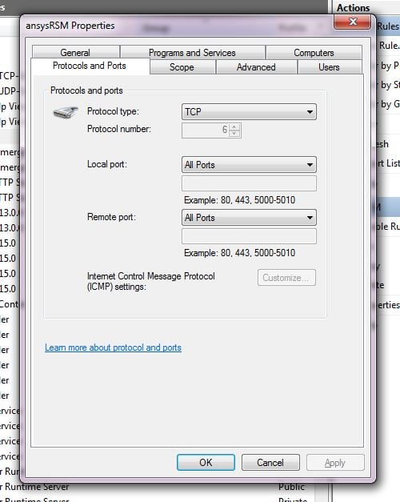Click the Remote port text field
The height and width of the screenshot is (502, 400).
tap(249, 236)
